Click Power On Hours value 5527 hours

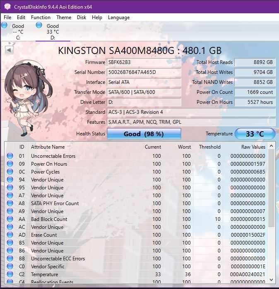[255, 102]
